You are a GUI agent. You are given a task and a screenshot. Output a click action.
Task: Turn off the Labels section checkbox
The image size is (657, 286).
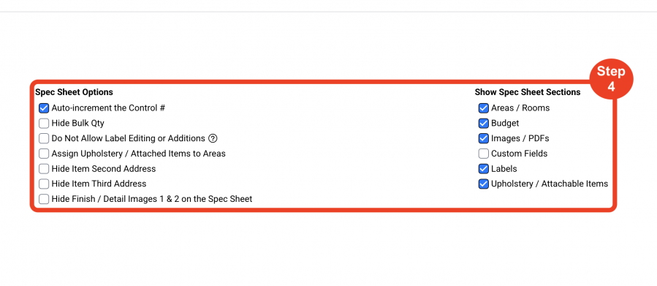pyautogui.click(x=484, y=168)
